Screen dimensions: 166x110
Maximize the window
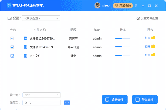click(x=149, y=6)
